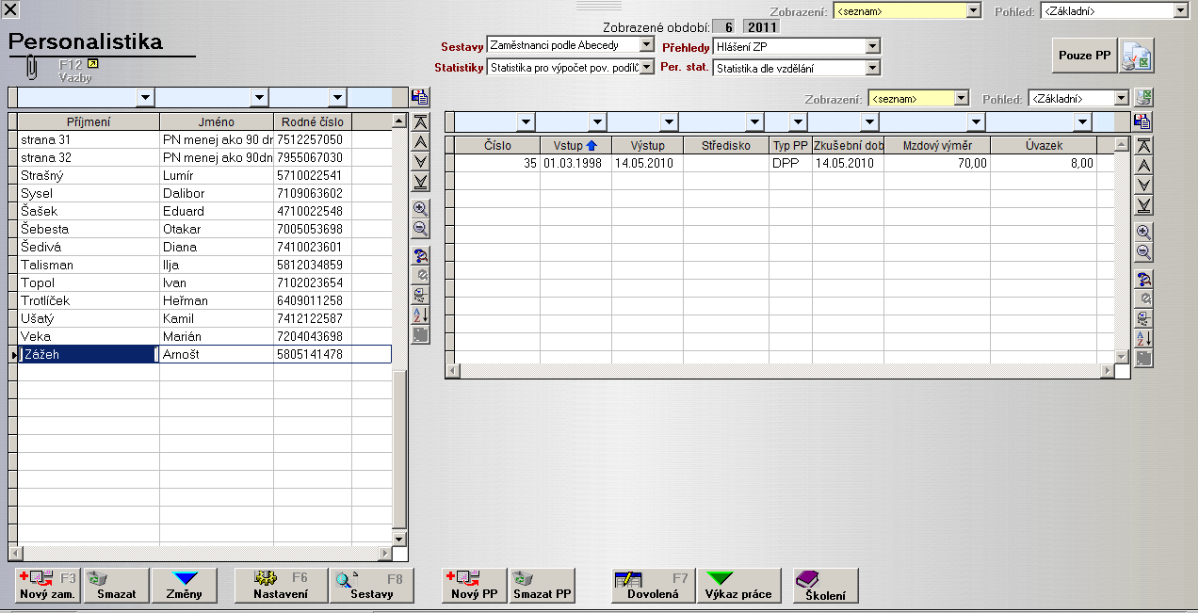Click employee list vertical scrollbar down arrow
The width and height of the screenshot is (1199, 613).
point(398,539)
